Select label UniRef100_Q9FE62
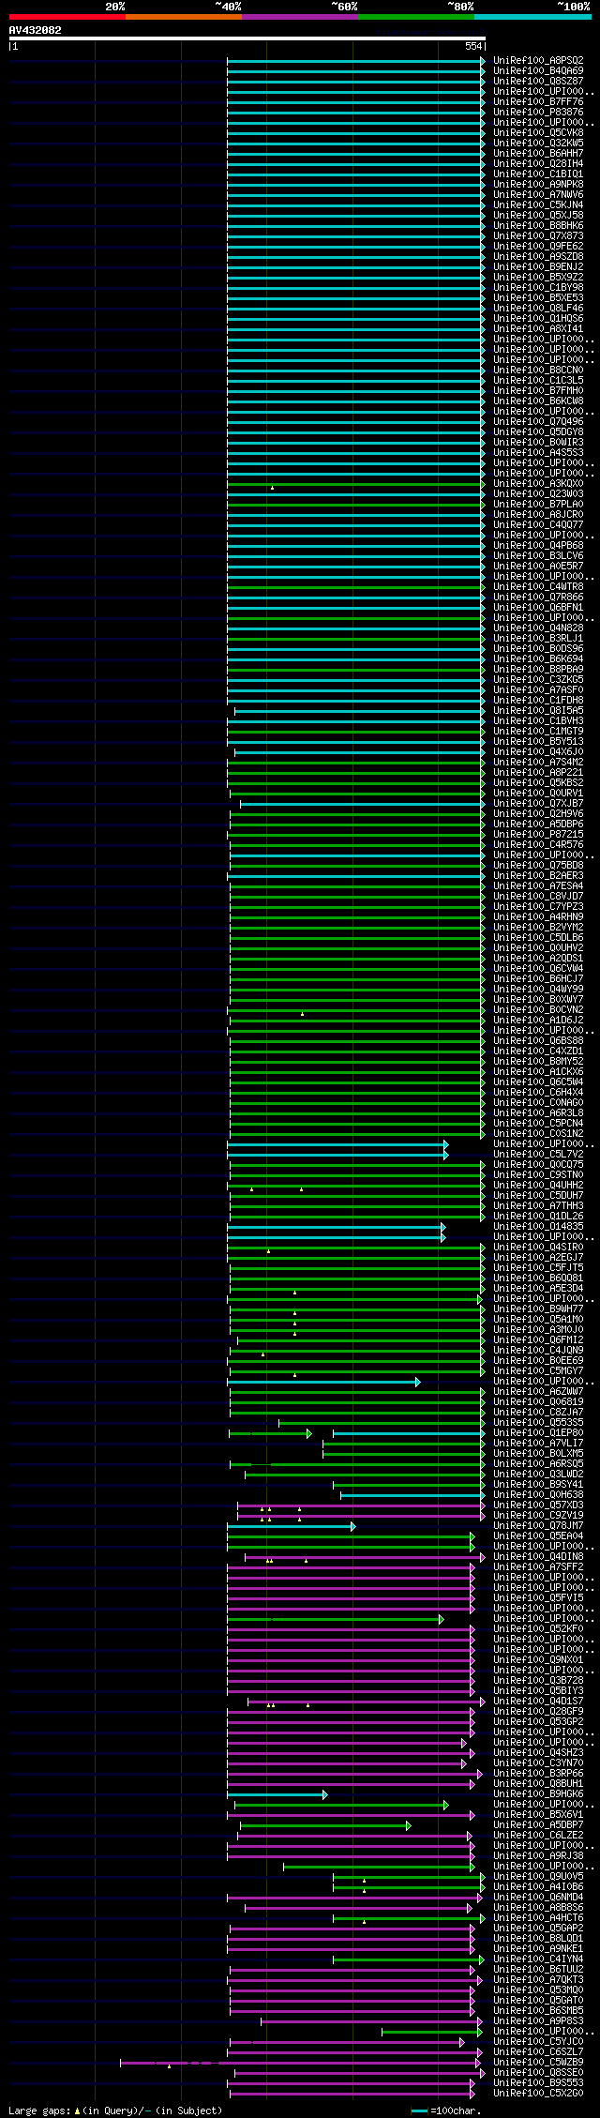 pos(538,246)
